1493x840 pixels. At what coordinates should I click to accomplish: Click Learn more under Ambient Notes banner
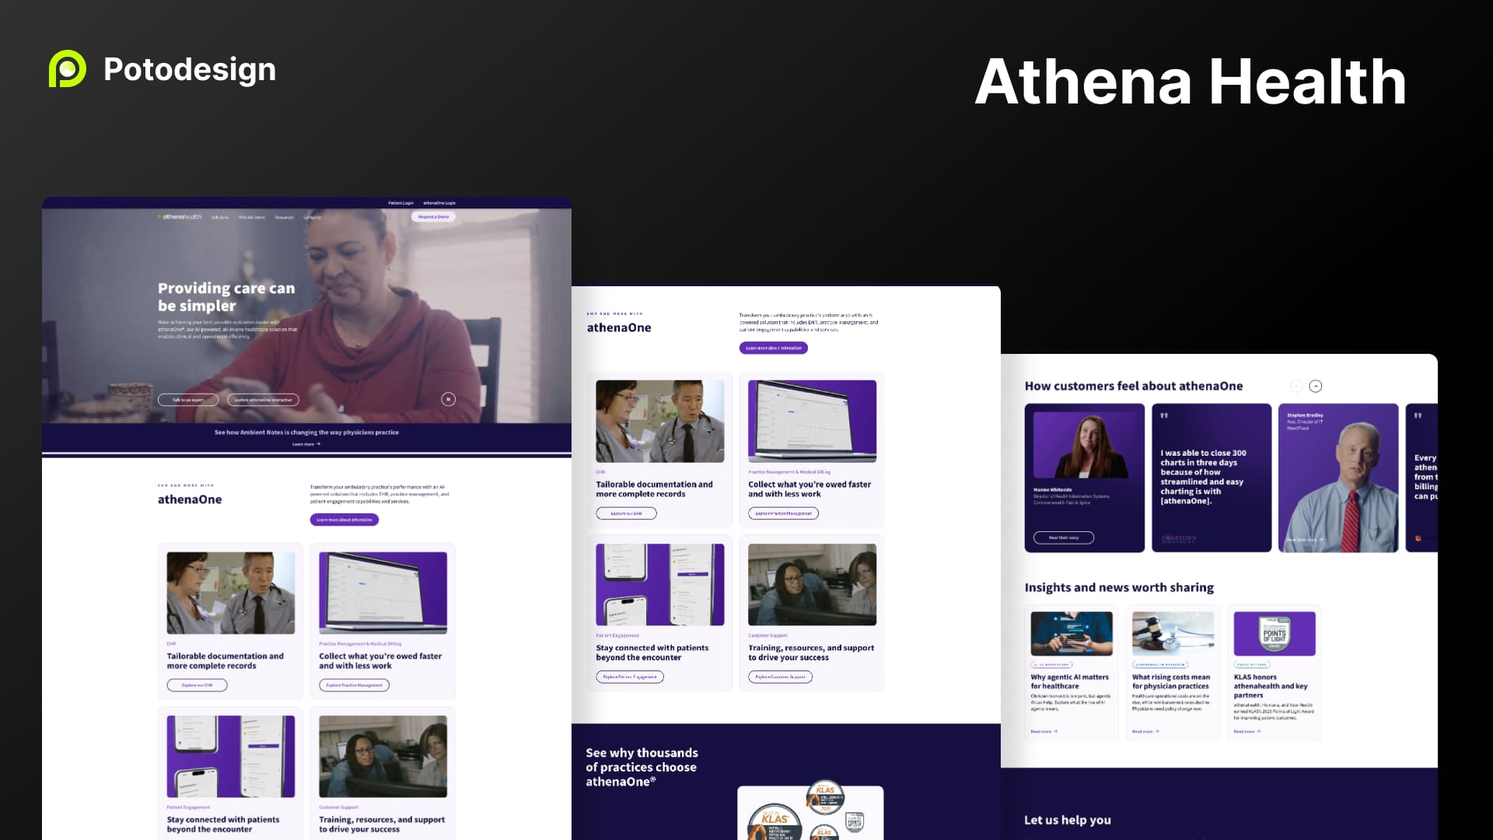306,444
